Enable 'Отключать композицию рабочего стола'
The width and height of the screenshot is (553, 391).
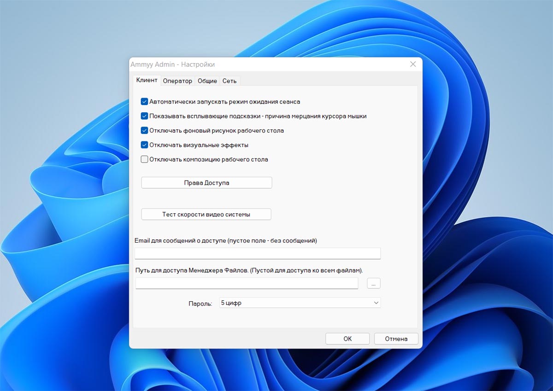tap(144, 159)
